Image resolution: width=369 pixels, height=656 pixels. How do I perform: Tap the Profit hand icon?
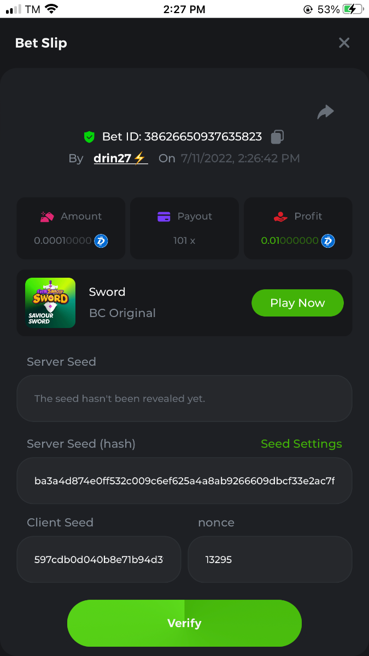pos(280,216)
